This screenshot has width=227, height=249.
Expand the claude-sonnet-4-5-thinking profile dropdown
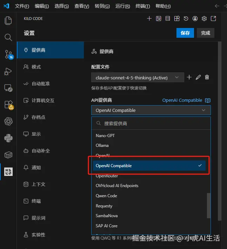click(x=138, y=77)
